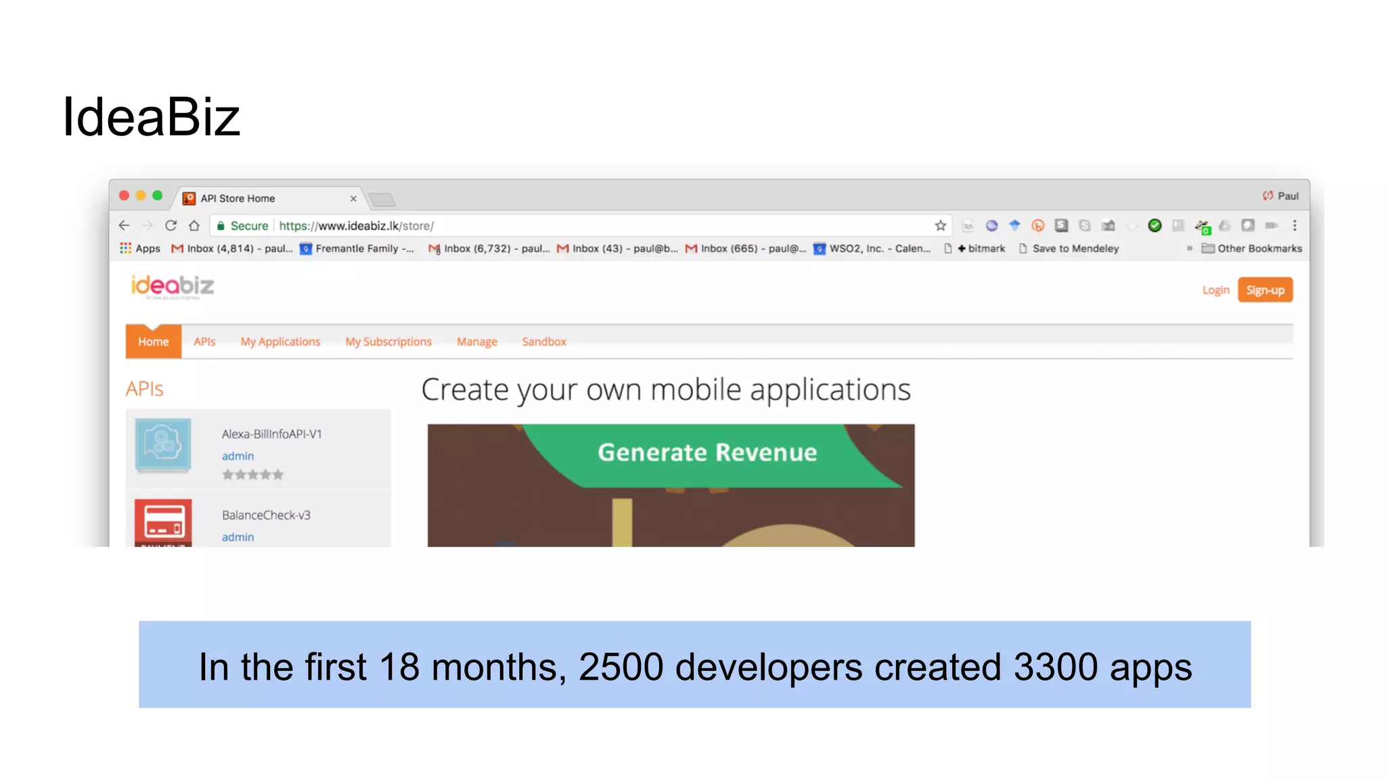Screen dimensions: 1386x780
Task: Expand hidden bookmarks chevron
Action: (1189, 248)
